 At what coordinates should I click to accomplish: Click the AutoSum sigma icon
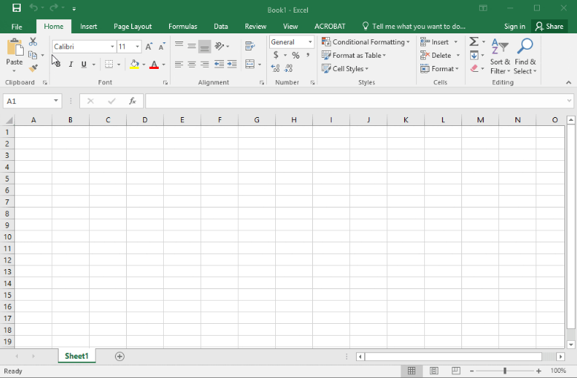[x=474, y=42]
